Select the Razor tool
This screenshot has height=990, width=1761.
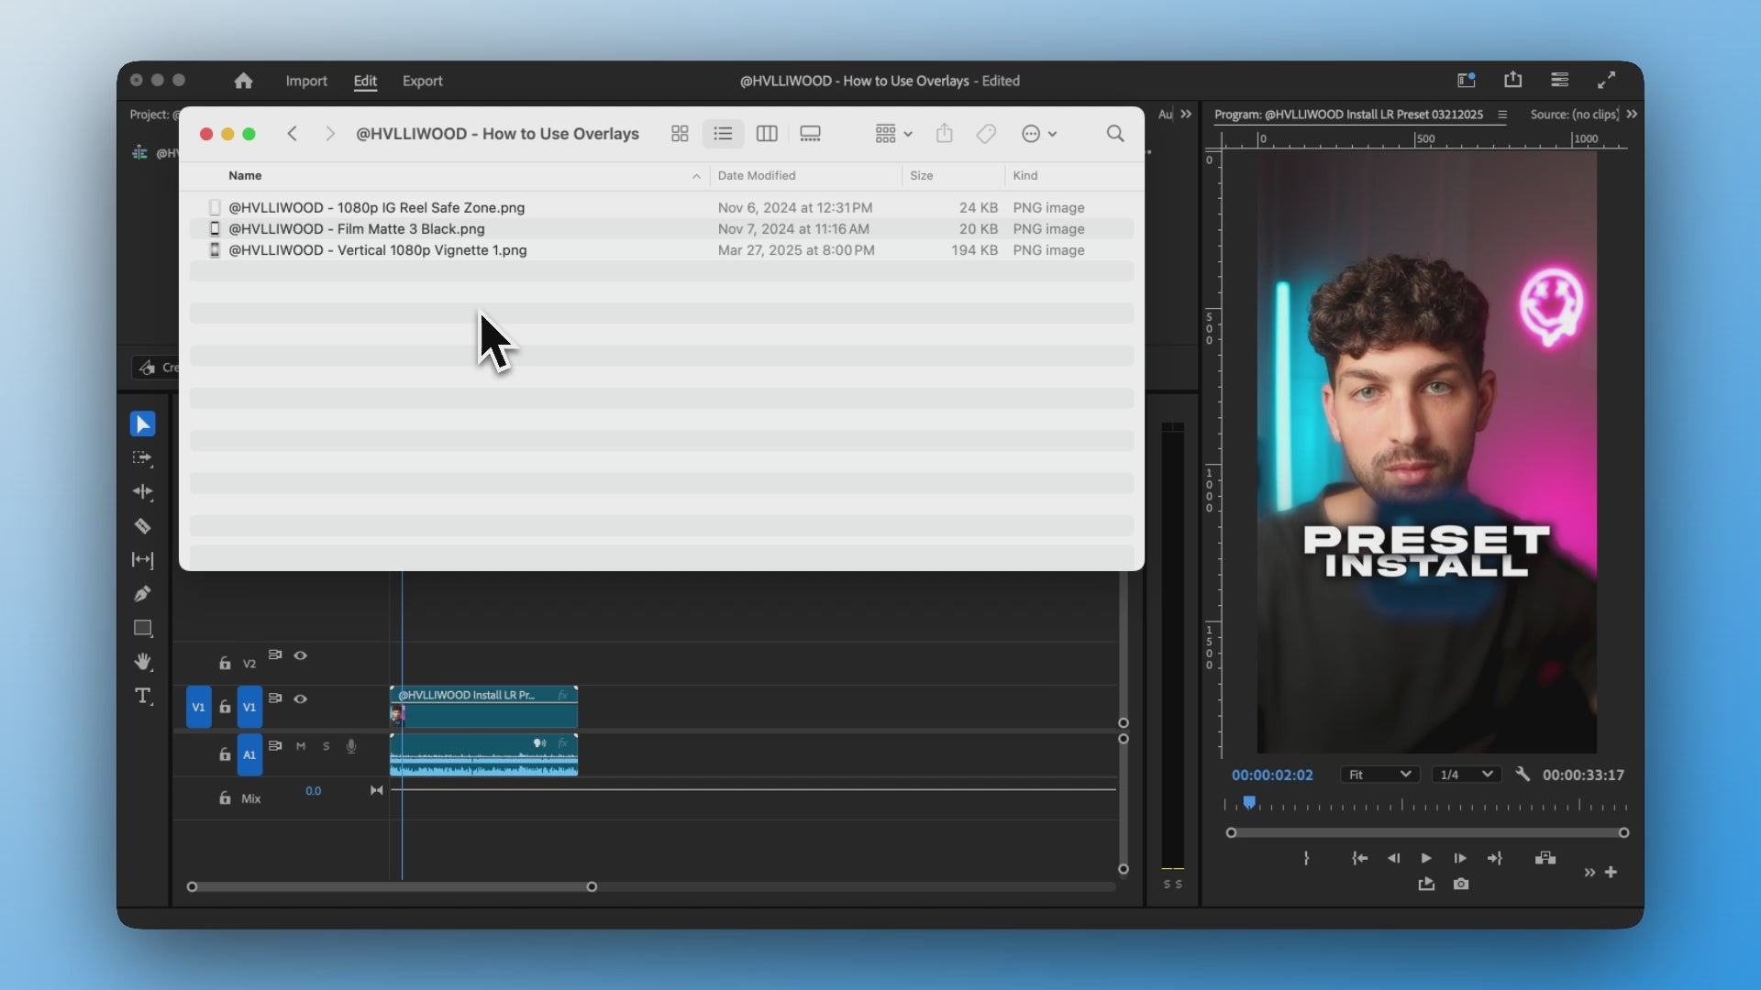coord(142,526)
